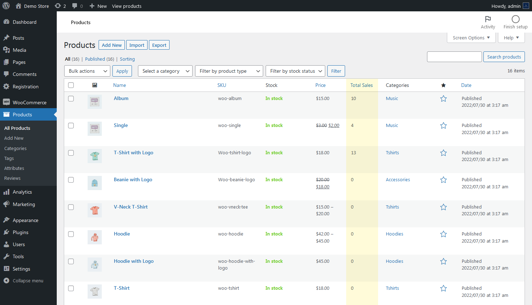Open the T-Shirt with Logo product

133,152
